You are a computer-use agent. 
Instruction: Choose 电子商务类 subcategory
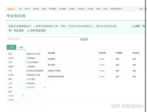point(31,83)
